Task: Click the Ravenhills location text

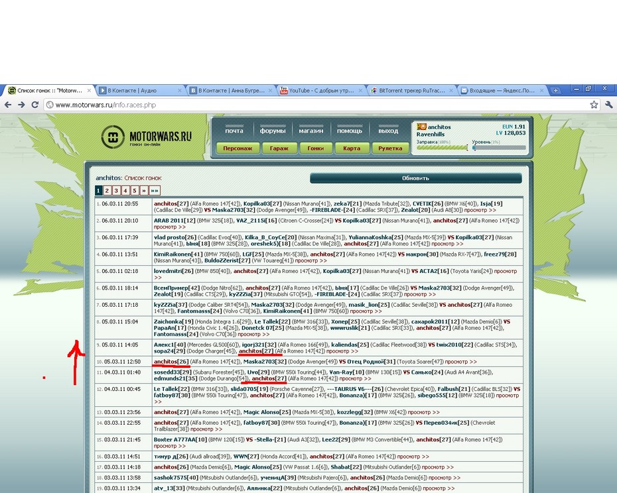Action: (x=431, y=135)
